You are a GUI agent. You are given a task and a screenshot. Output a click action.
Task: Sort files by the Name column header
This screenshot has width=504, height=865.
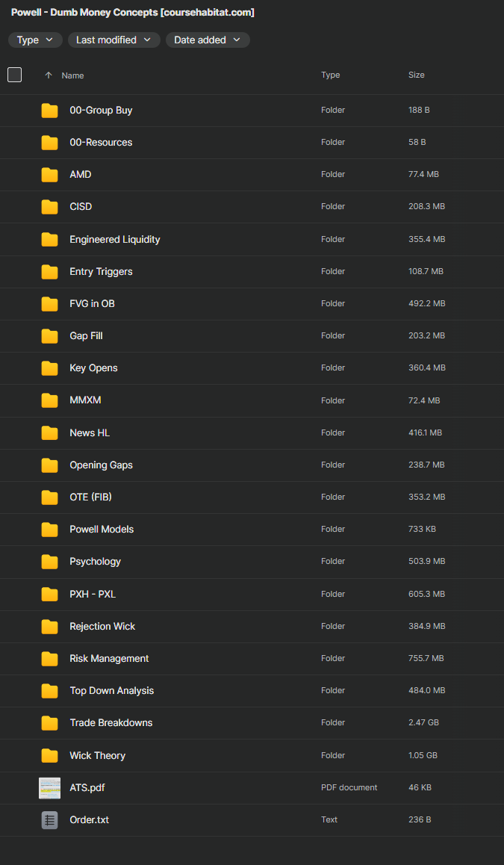tap(72, 75)
